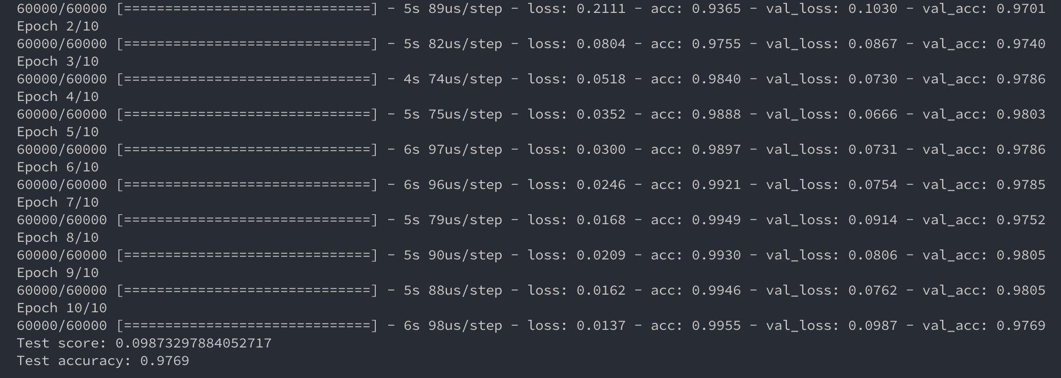Image resolution: width=1061 pixels, height=378 pixels.
Task: Click progress bar on loss 0.0209 line
Action: (247, 255)
